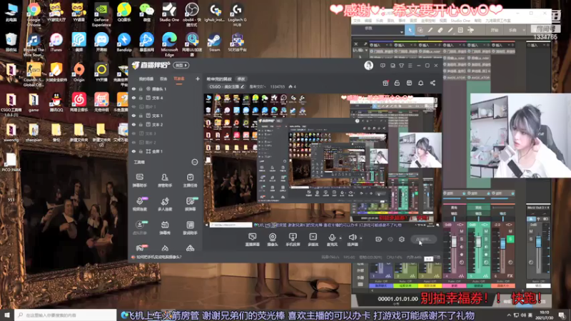The width and height of the screenshot is (571, 321).
Task: Open the phone camera help link at bottom
Action: pyautogui.click(x=158, y=257)
